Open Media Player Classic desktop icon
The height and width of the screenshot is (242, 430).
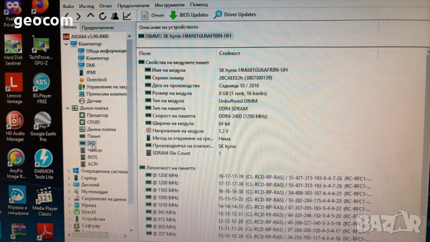click(x=45, y=202)
